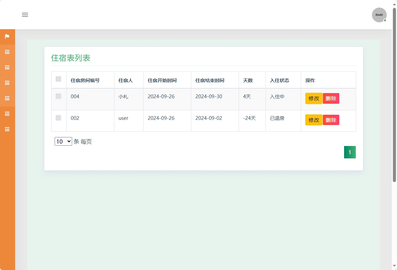Viewport: 397px width, 270px height.
Task: Select the third grid icon in the sidebar
Action: 7,83
